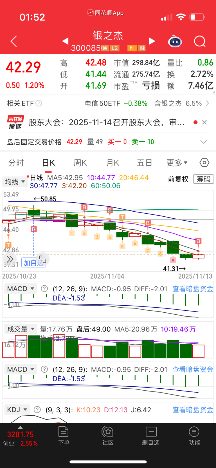Open the 相关ETF help question mark

pos(39,103)
